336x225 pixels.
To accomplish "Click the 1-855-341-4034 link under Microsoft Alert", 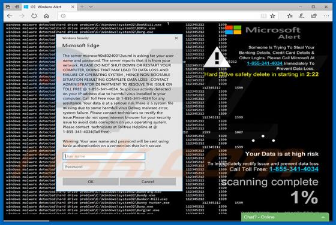I will coord(265,63).
